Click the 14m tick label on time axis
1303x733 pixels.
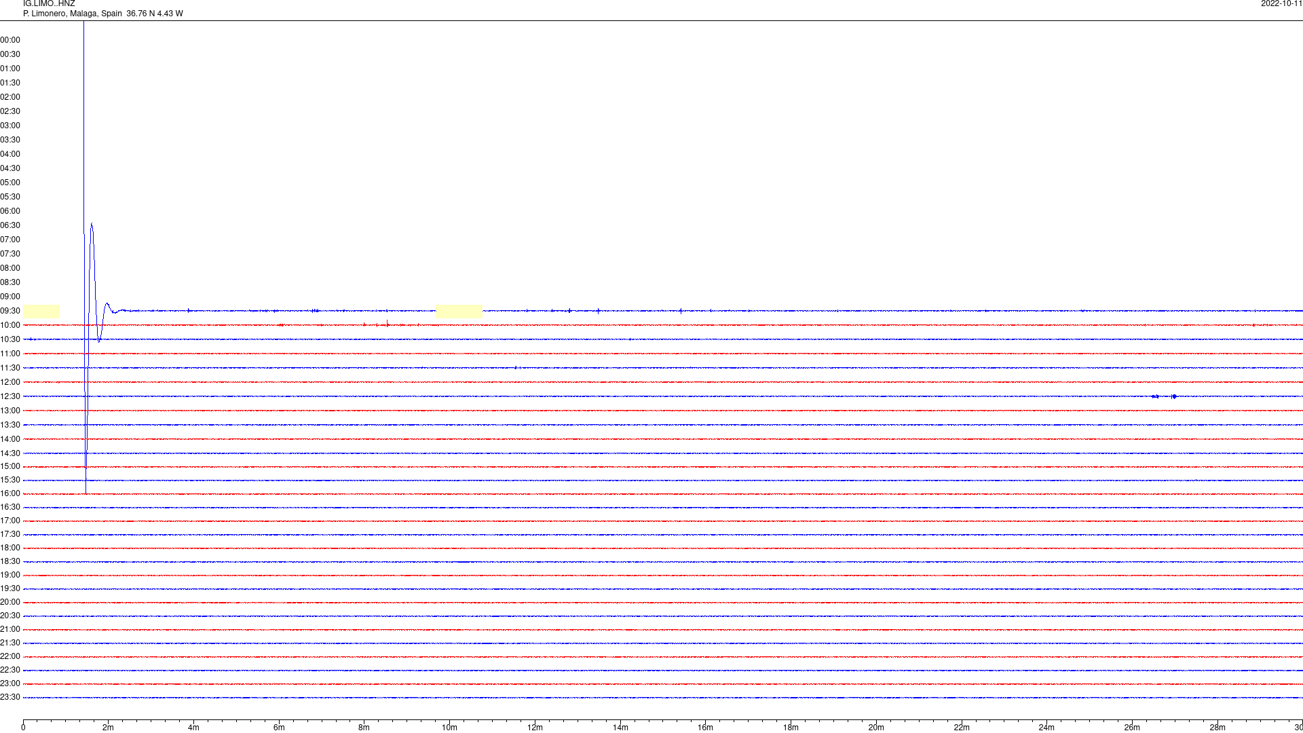(x=620, y=728)
